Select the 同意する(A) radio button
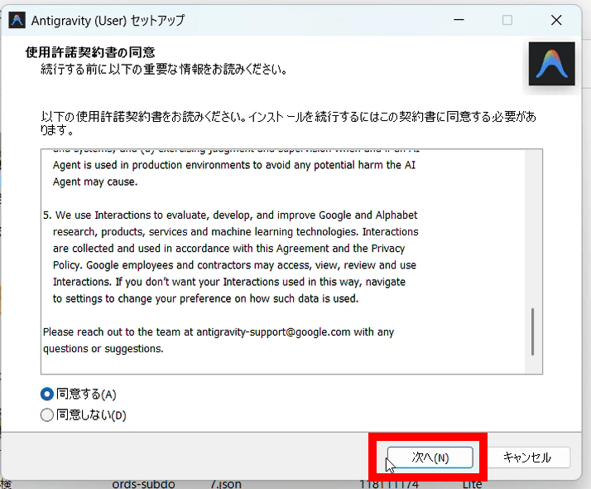Image resolution: width=591 pixels, height=489 pixels. click(47, 395)
